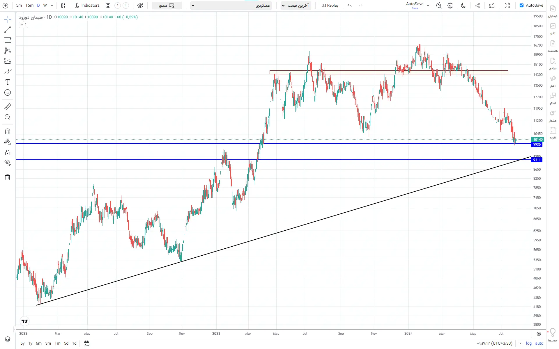Select the 15m timeframe
The image size is (559, 349).
[29, 6]
